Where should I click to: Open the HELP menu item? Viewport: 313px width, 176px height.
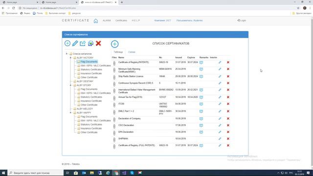pos(136,21)
